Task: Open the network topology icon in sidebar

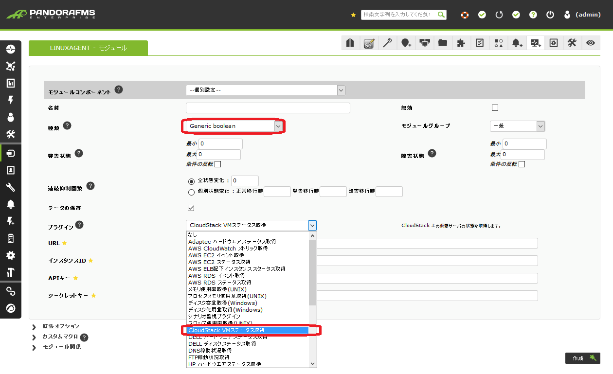Action: pyautogui.click(x=11, y=66)
